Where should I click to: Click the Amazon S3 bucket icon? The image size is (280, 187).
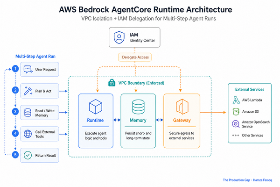point(236,112)
